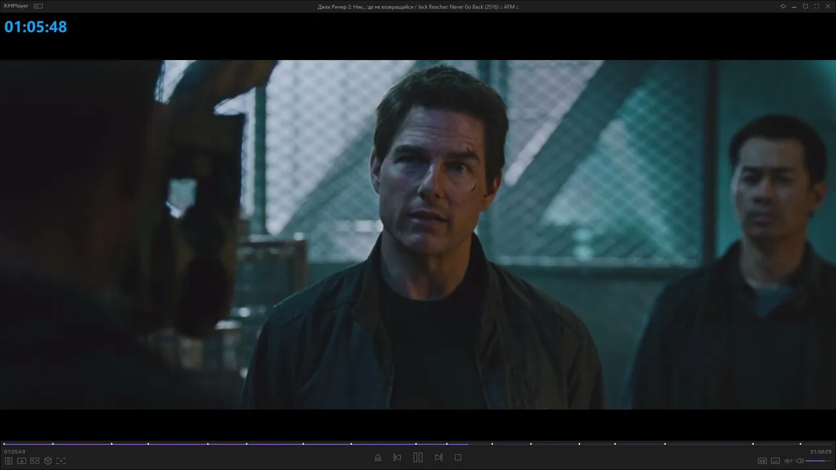Open the 3D cube settings icon
The image size is (836, 470).
pos(48,461)
